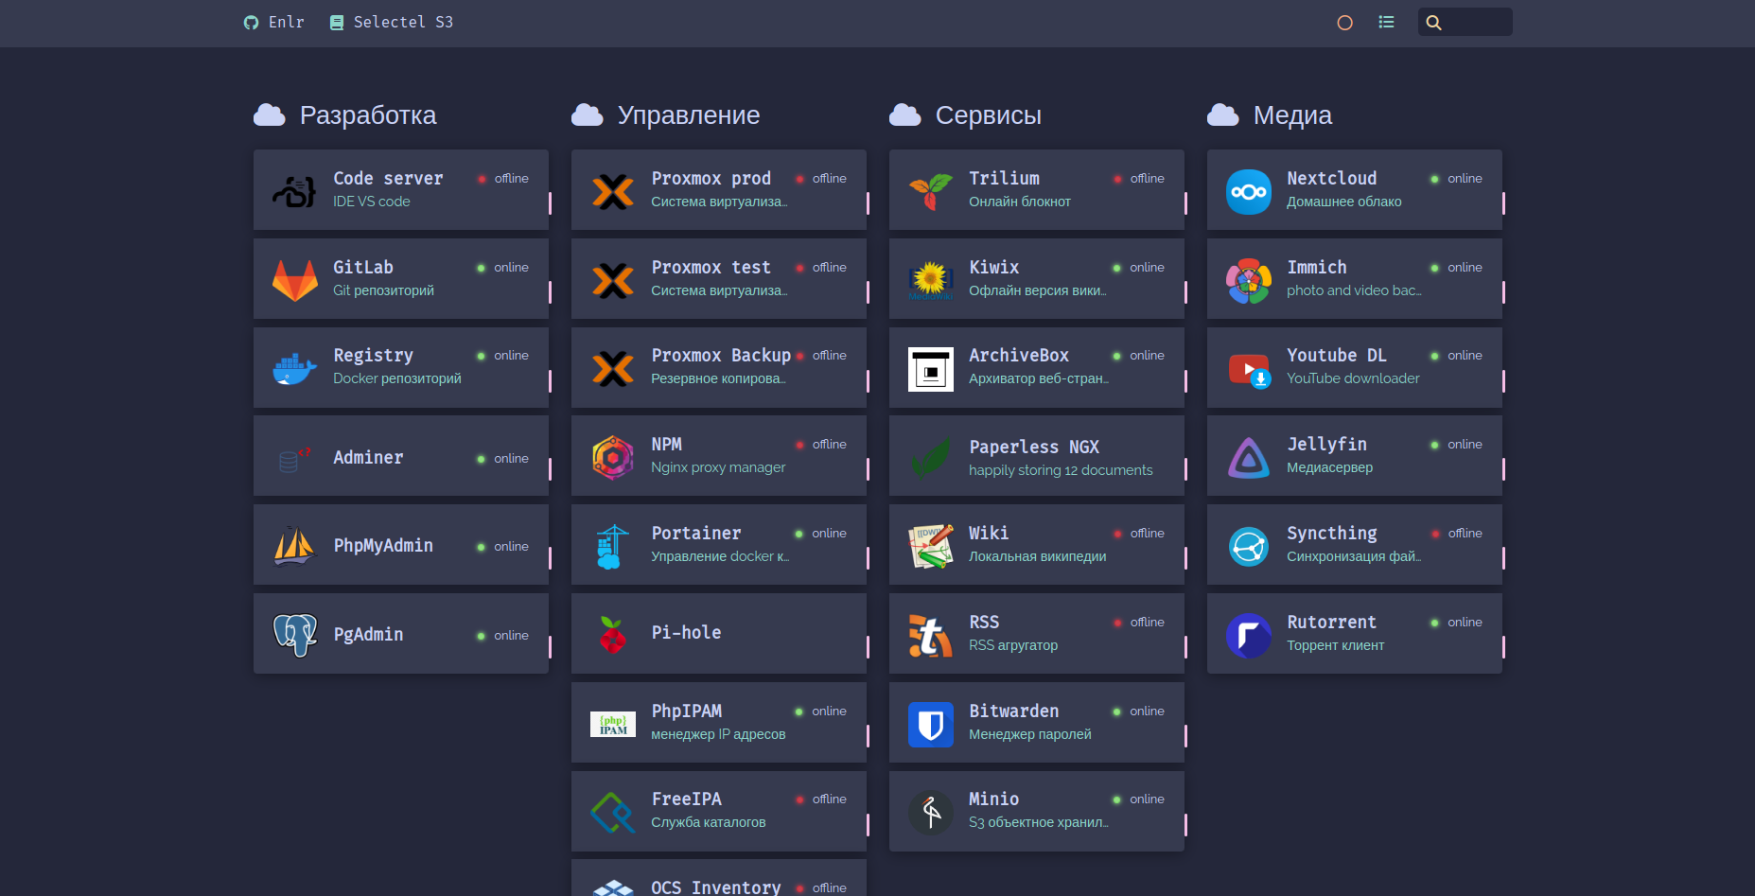Open the Paperless NGX title
The height and width of the screenshot is (896, 1755).
pyautogui.click(x=1034, y=447)
